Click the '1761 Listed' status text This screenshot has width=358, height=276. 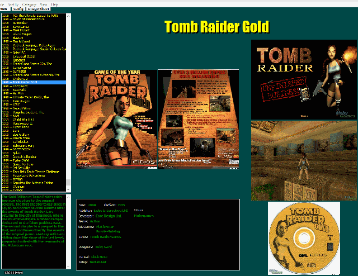coord(13,273)
